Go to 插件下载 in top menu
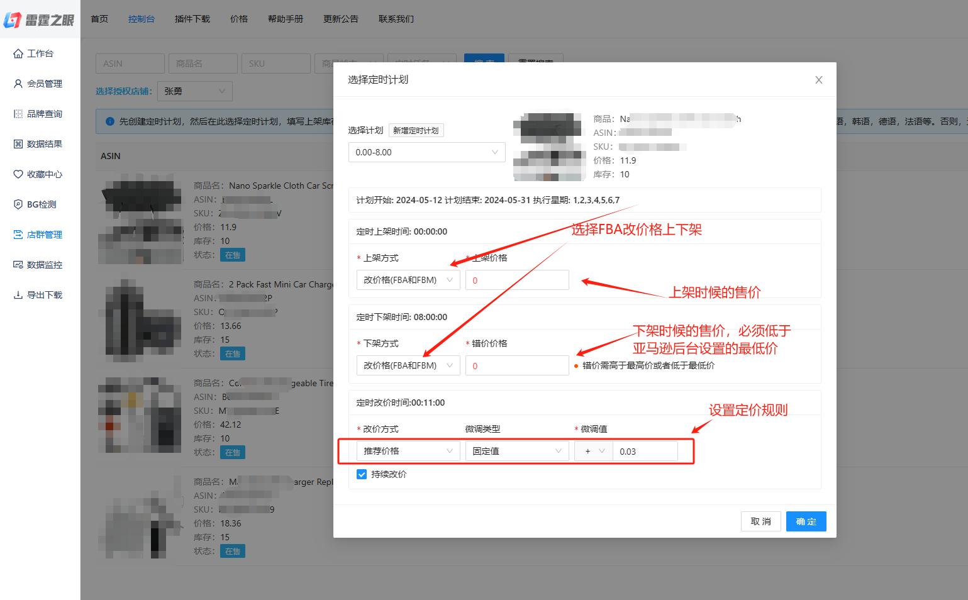The width and height of the screenshot is (968, 600). pos(192,19)
